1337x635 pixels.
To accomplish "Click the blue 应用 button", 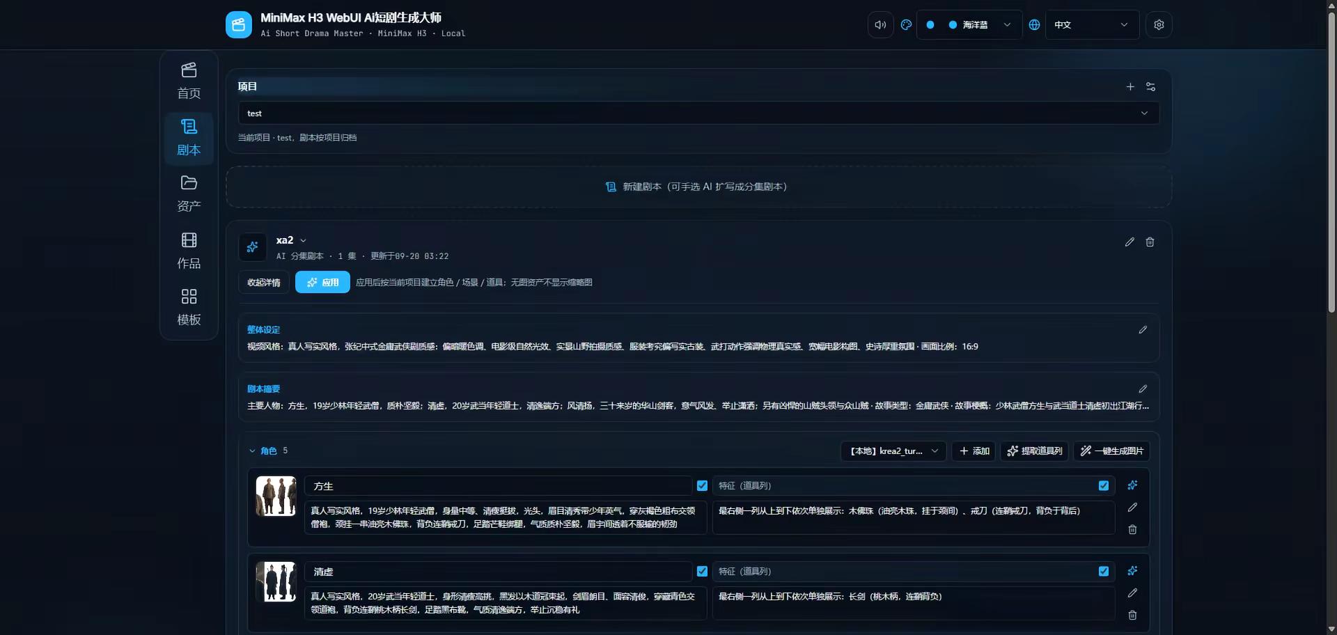I will (x=322, y=283).
